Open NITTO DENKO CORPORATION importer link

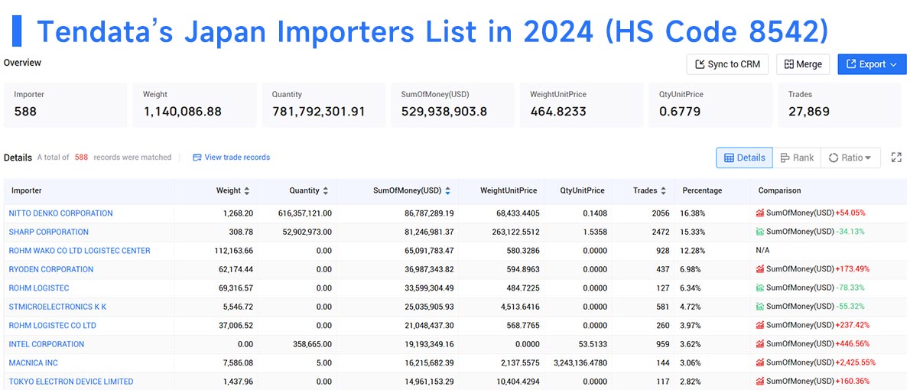click(61, 213)
